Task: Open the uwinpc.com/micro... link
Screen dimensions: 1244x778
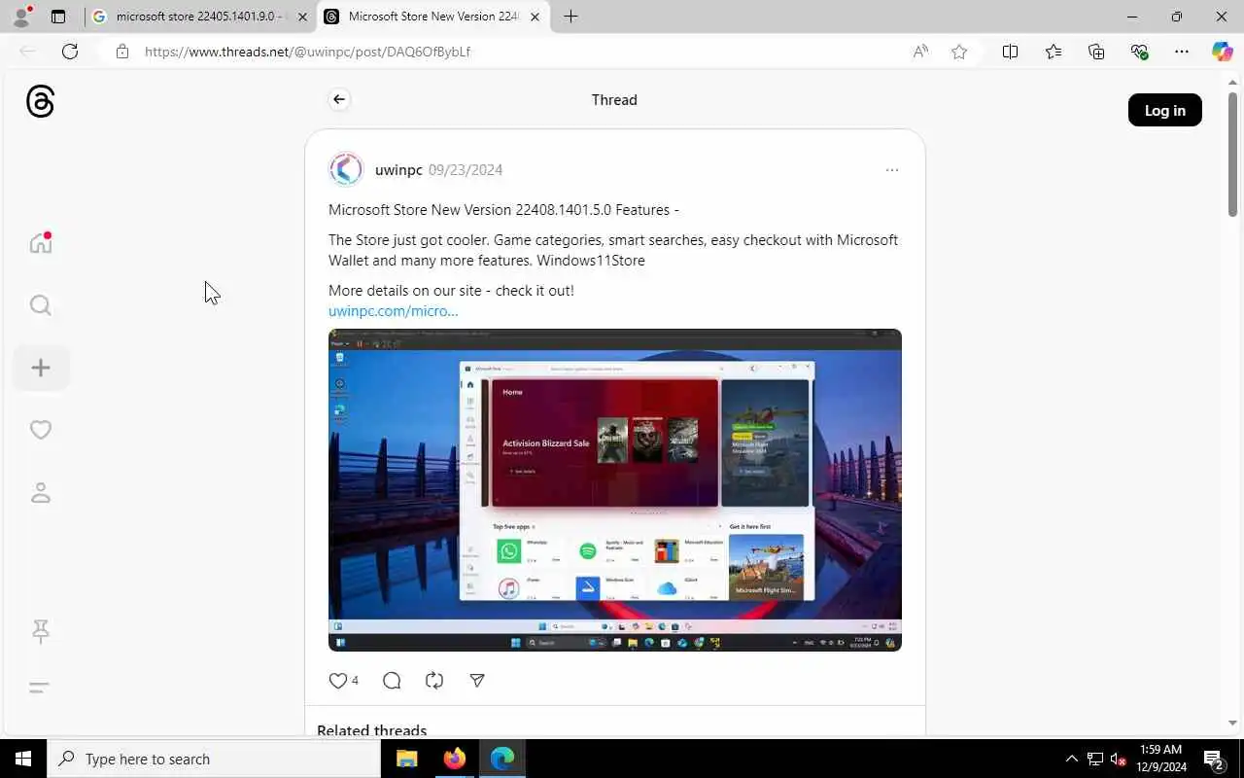Action: (393, 311)
